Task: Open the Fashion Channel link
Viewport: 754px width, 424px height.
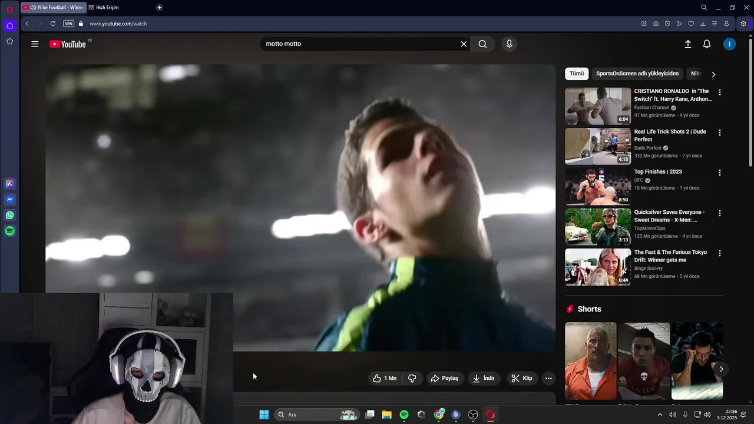Action: tap(652, 108)
